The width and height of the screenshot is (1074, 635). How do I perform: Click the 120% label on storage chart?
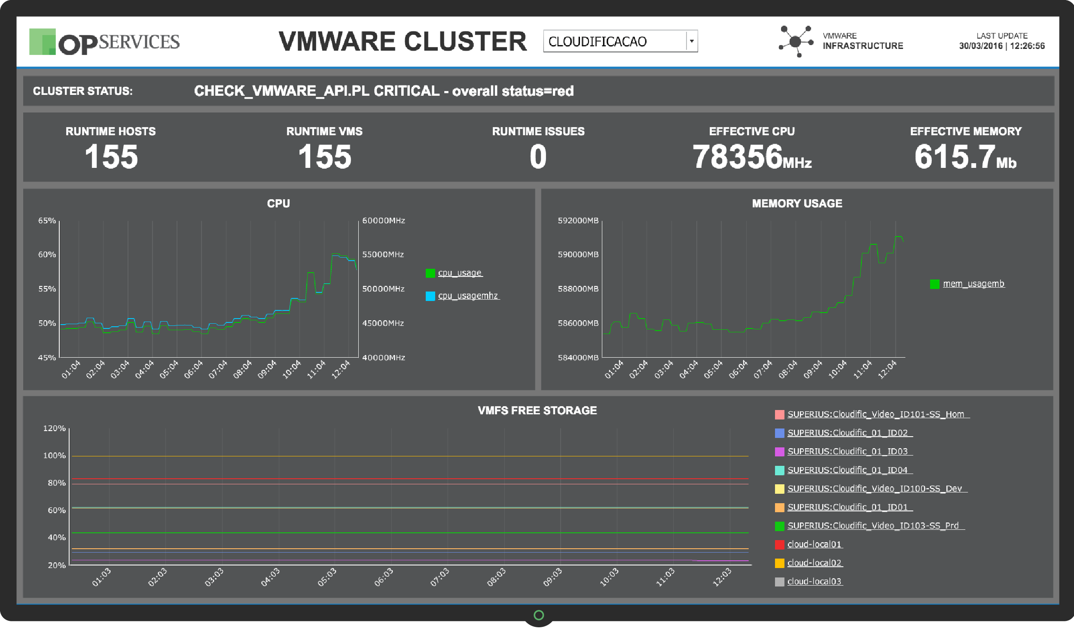click(54, 428)
